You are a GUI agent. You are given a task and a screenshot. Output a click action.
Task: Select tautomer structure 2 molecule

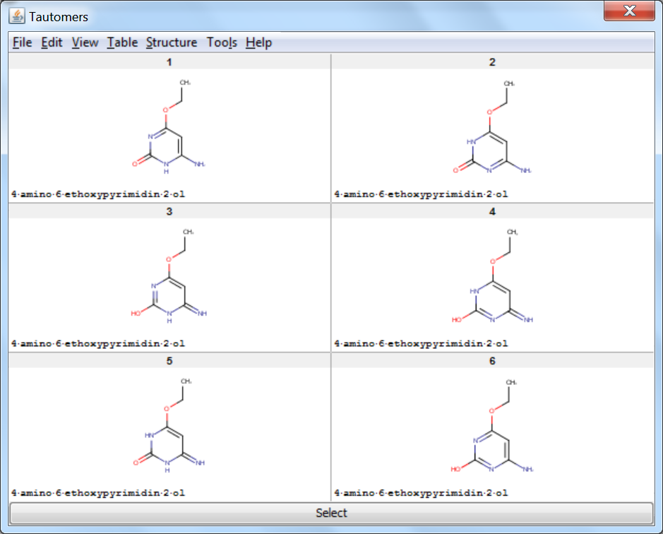(x=492, y=127)
